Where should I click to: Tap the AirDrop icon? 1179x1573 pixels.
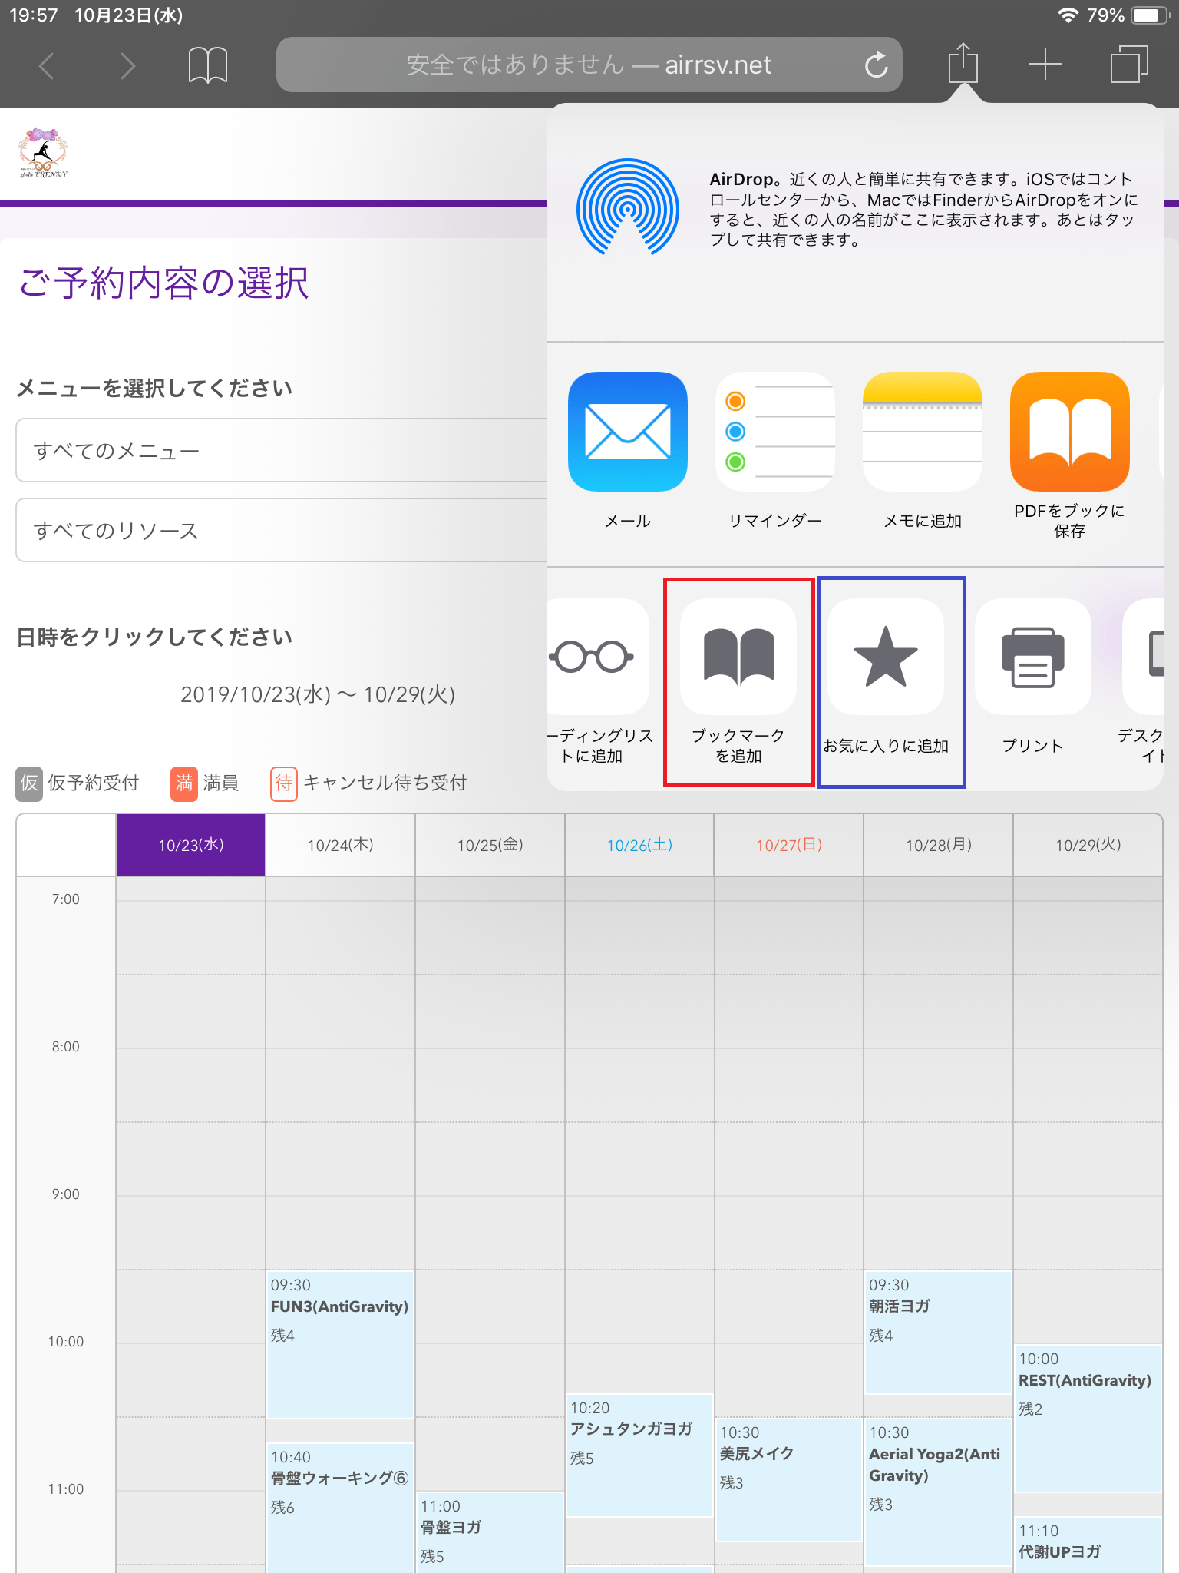[x=628, y=207]
